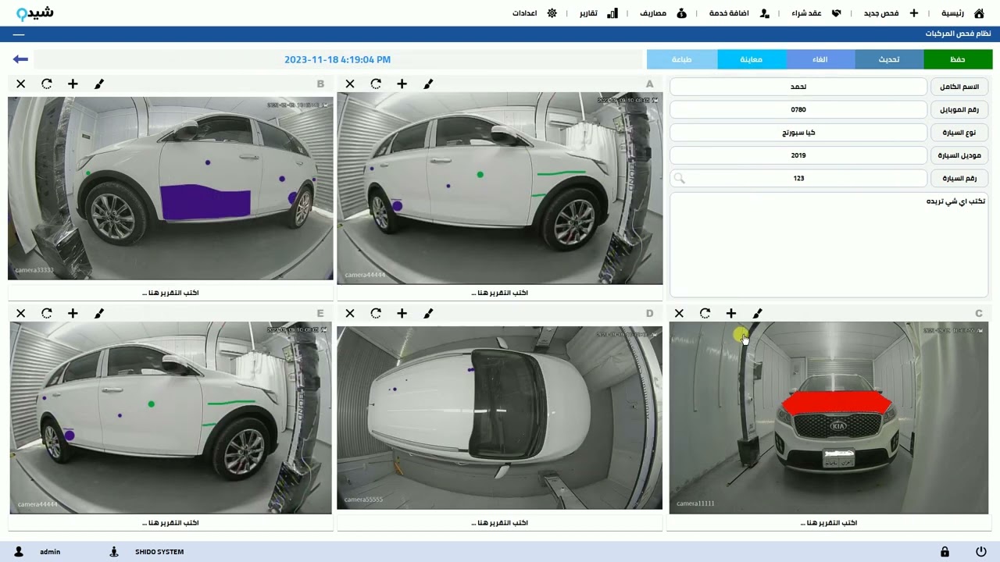Open the فحص جديد menu item
This screenshot has width=1000, height=562.
[880, 13]
